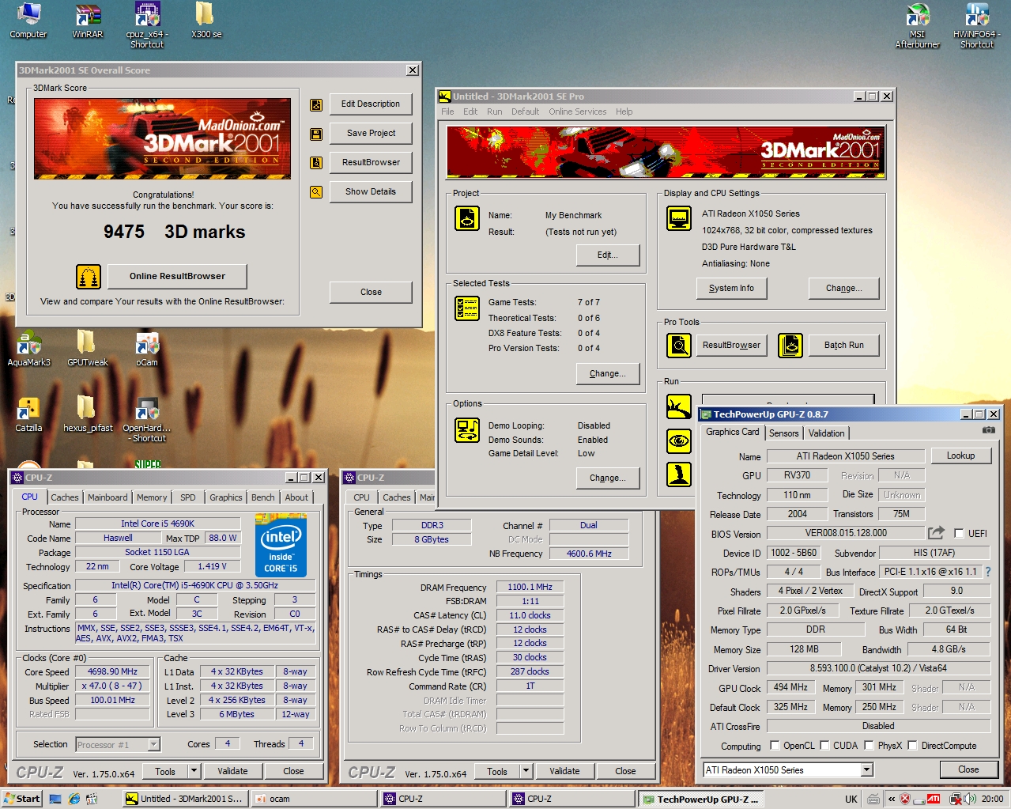Click the Bus Interface question mark in GPU-Z
Viewport: 1011px width, 809px height.
(987, 572)
